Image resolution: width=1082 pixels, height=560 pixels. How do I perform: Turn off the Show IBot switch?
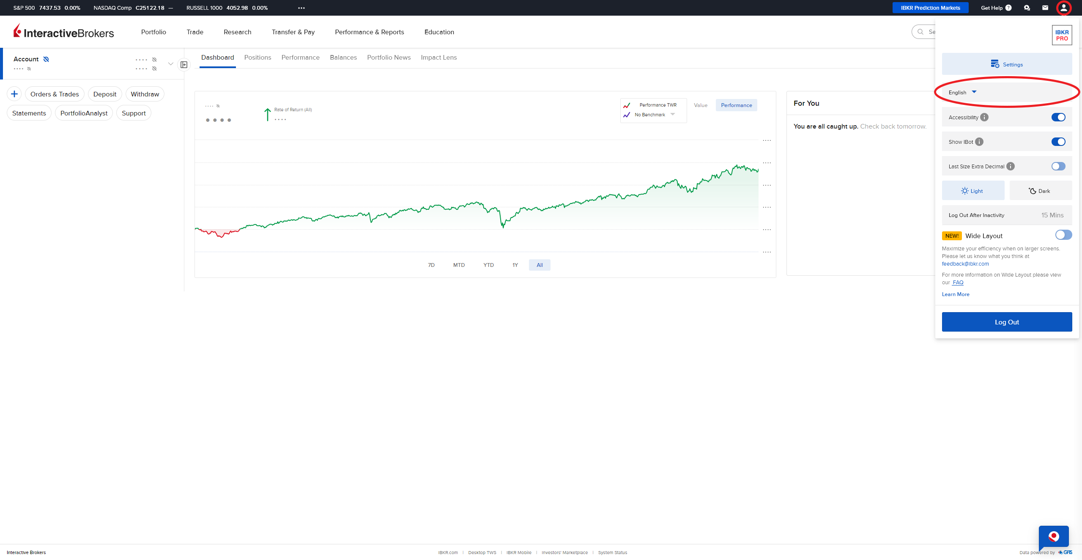[x=1058, y=142]
